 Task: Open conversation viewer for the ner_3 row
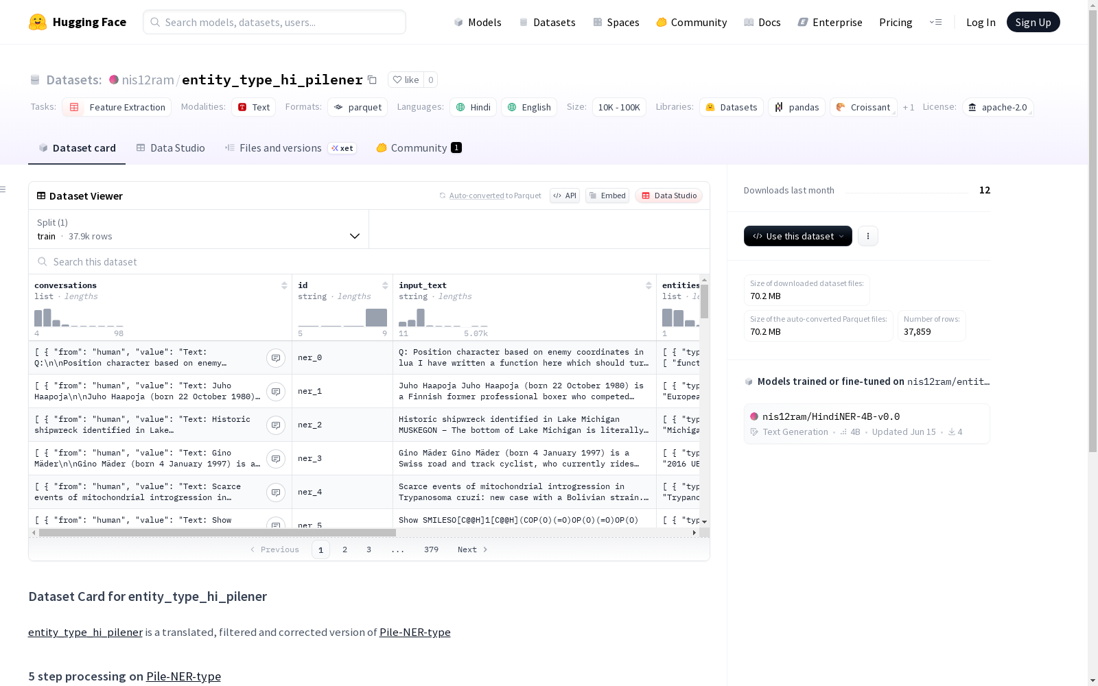[276, 458]
